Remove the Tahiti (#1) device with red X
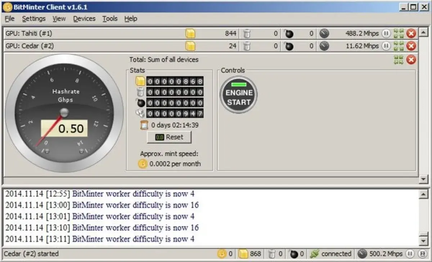This screenshot has width=432, height=262. [411, 34]
